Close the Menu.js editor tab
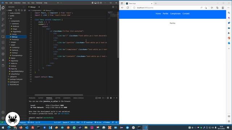Viewport: 232px width, 130px height. tap(39, 7)
